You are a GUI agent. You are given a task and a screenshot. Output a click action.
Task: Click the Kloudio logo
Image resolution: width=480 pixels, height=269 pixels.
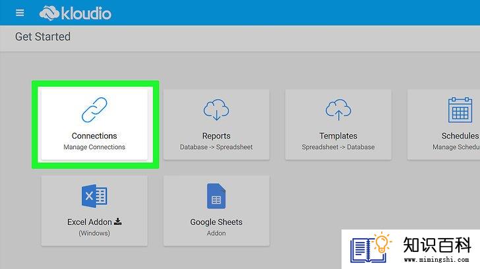point(75,13)
